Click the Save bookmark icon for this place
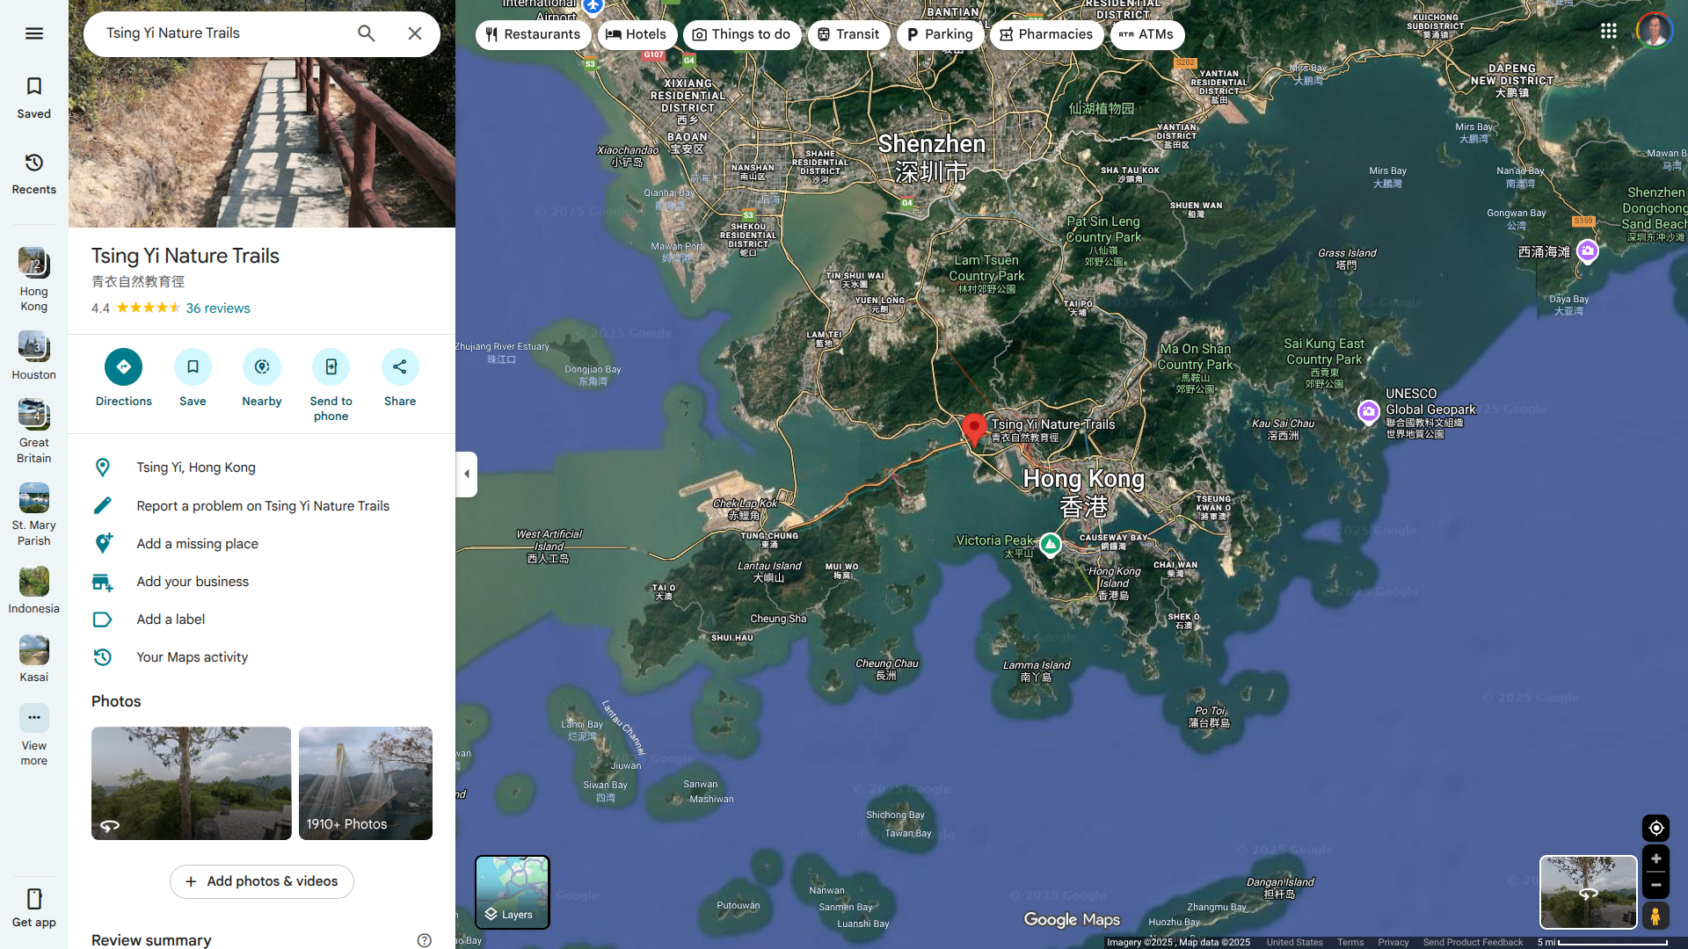This screenshot has width=1688, height=949. click(193, 366)
